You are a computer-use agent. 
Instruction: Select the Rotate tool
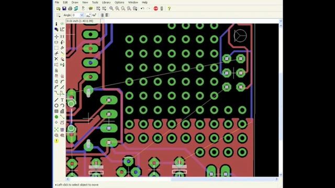coord(62,42)
